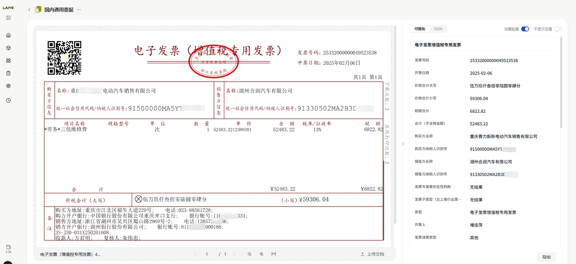The height and width of the screenshot is (264, 576).
Task: Switch to the JSON tab
Action: (438, 29)
